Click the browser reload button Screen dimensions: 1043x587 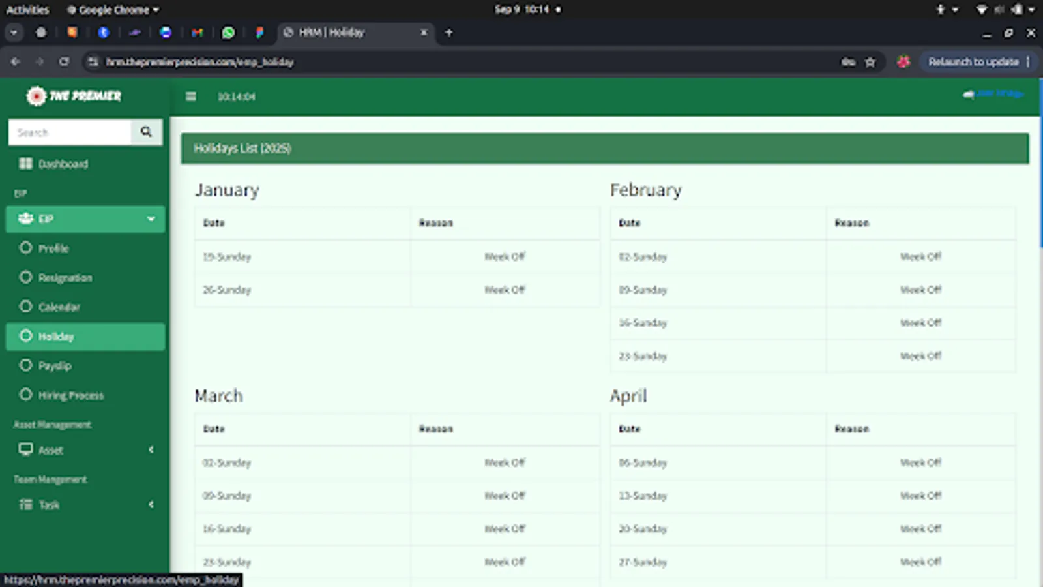pyautogui.click(x=64, y=61)
